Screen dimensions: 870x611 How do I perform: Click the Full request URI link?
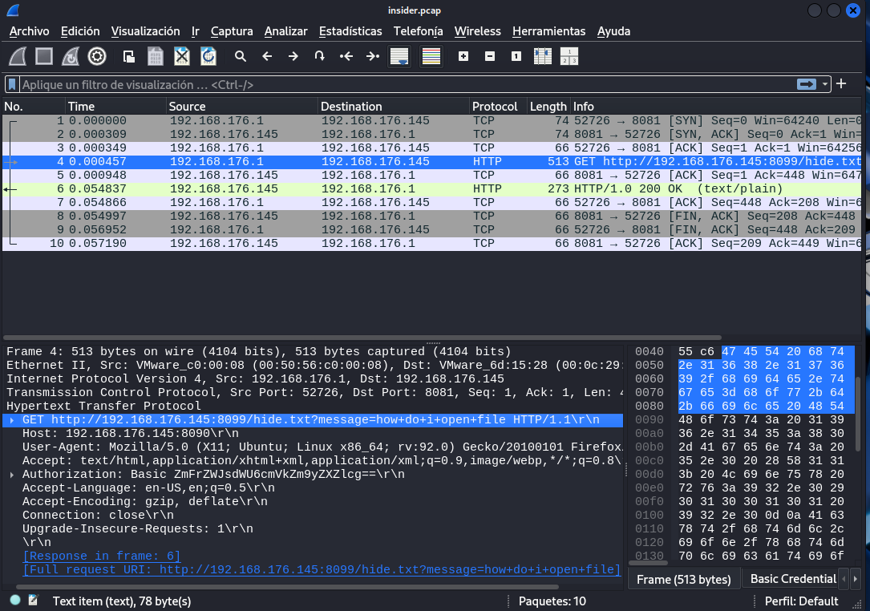322,569
